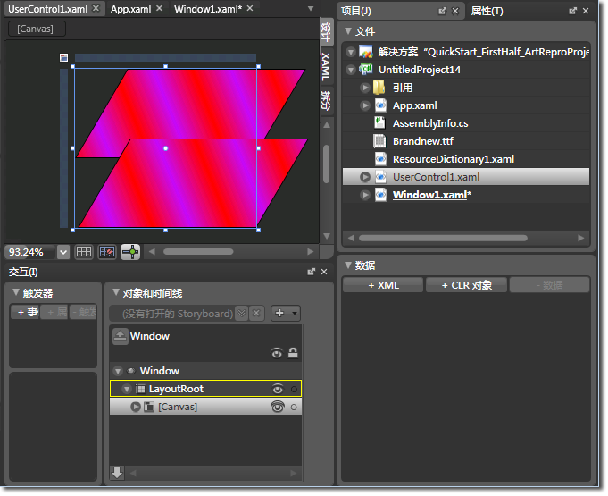Expand the App.xaml file node

[x=364, y=105]
